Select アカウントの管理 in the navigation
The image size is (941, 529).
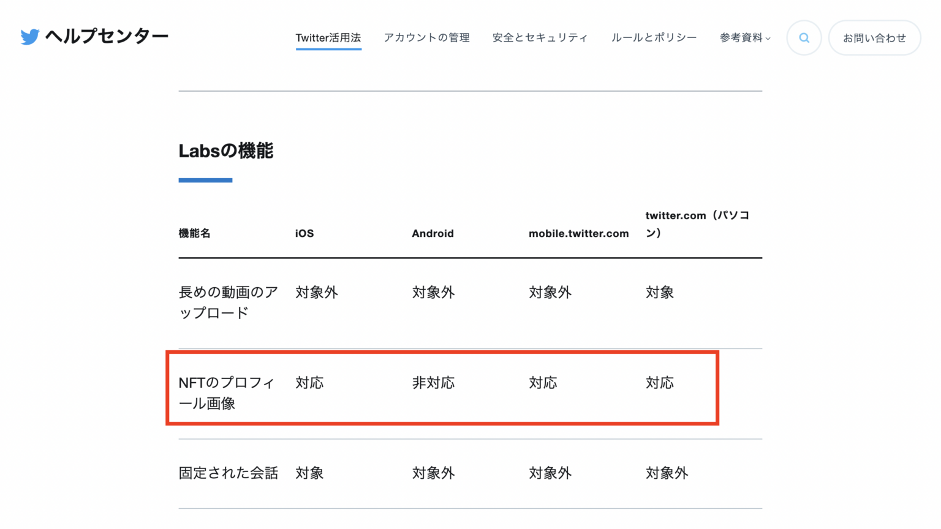point(426,37)
